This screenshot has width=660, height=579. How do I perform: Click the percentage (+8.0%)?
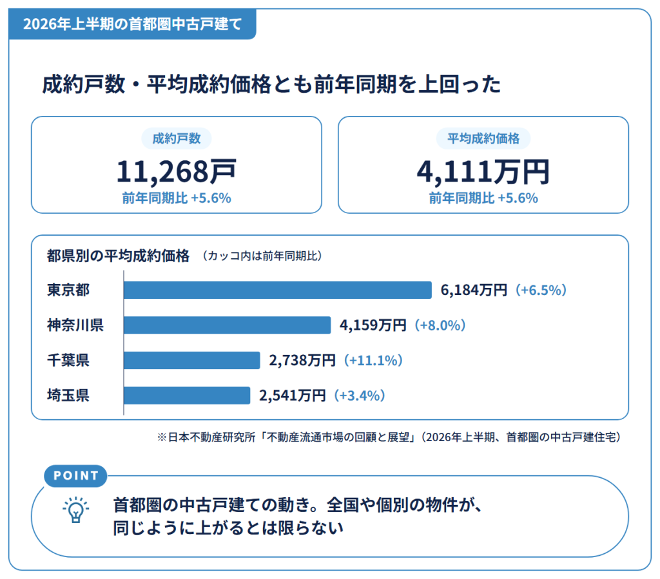(440, 325)
